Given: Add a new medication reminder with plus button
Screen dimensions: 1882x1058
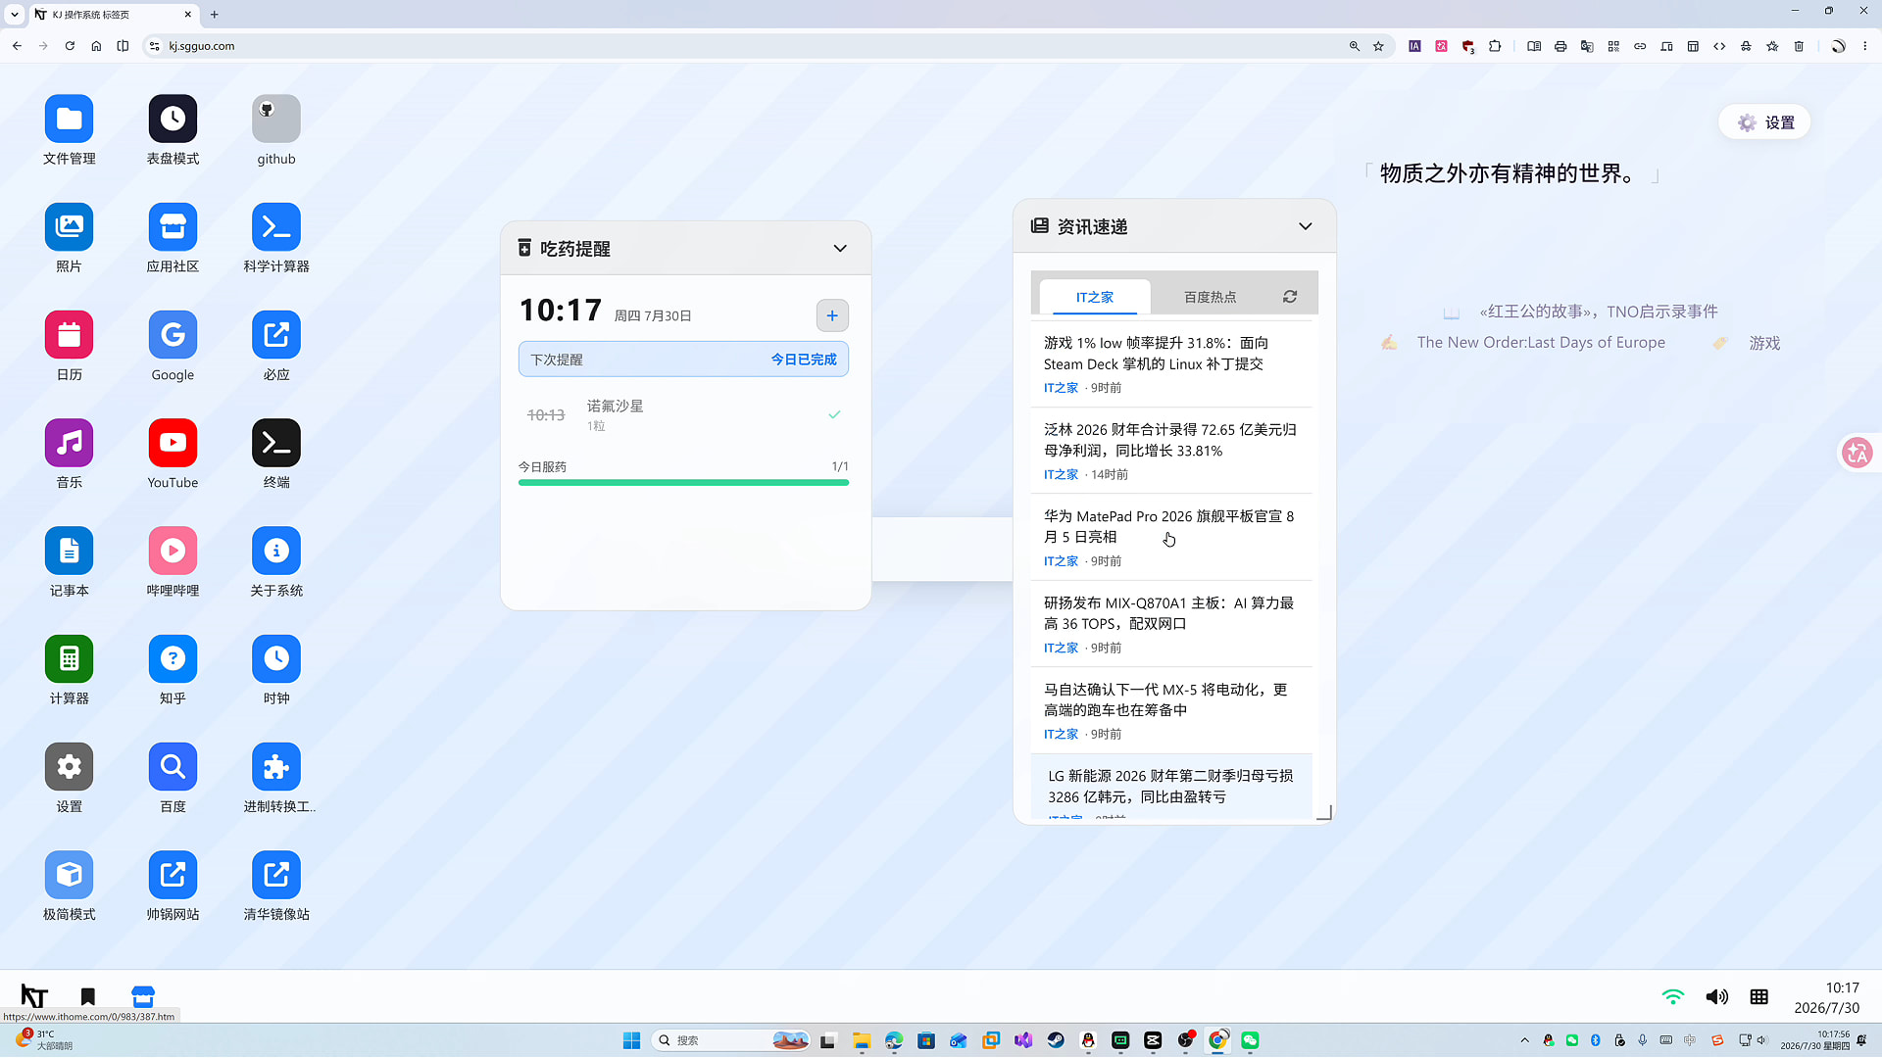Looking at the screenshot, I should coord(832,315).
